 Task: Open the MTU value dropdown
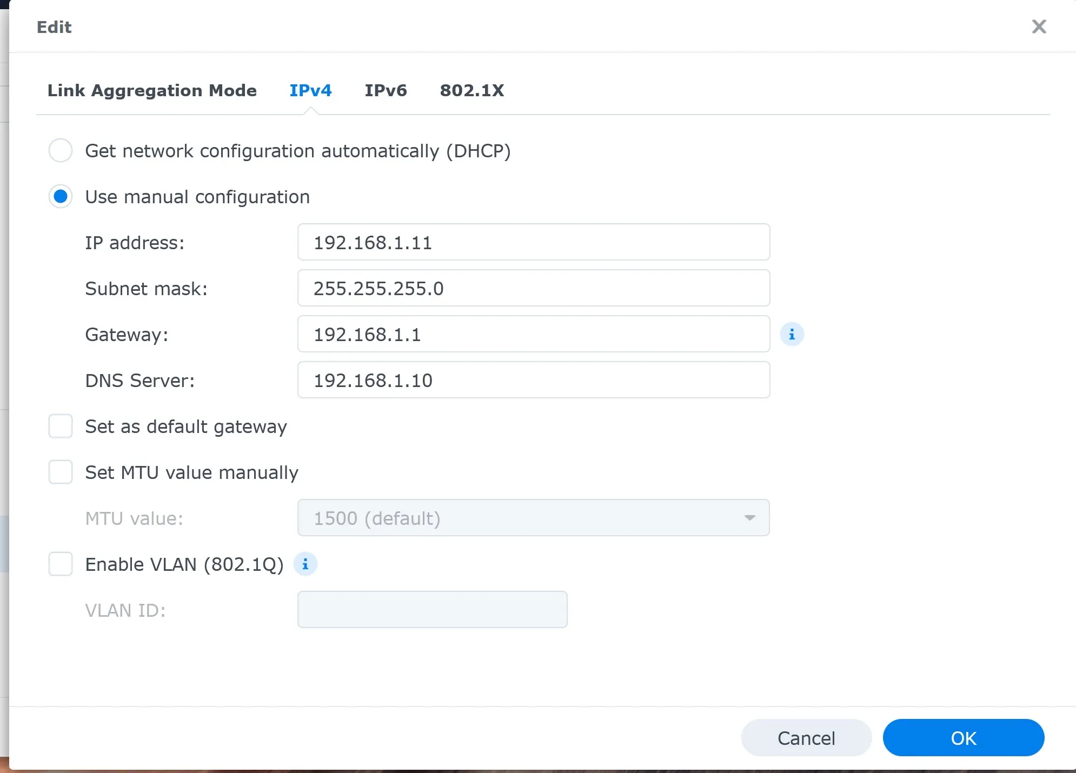point(749,518)
